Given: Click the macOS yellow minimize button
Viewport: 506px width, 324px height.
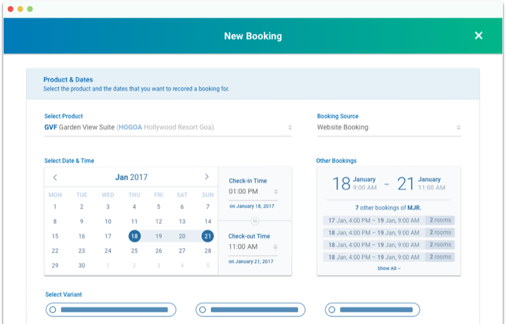Looking at the screenshot, I should point(20,9).
